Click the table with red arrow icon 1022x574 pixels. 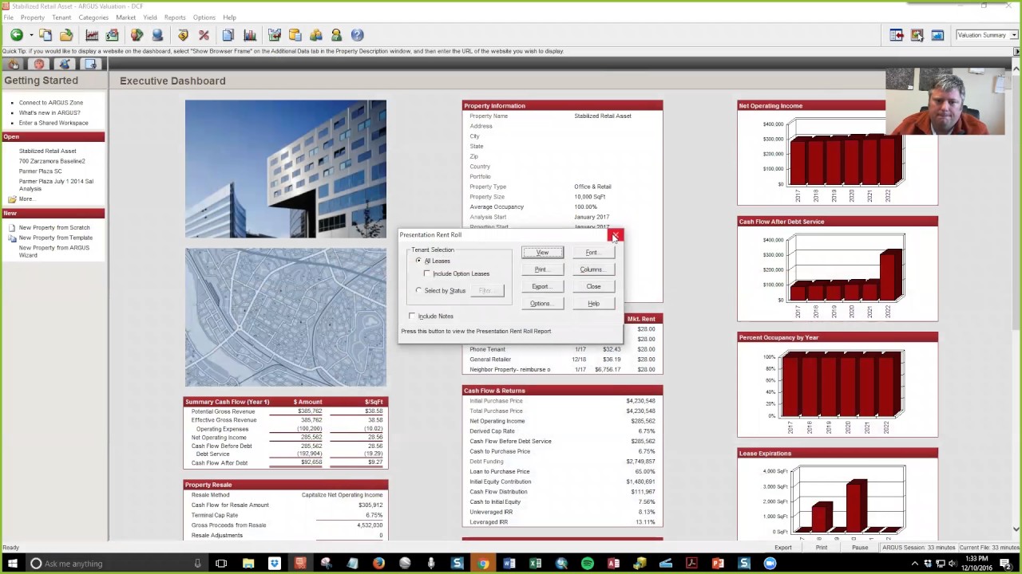pos(897,35)
